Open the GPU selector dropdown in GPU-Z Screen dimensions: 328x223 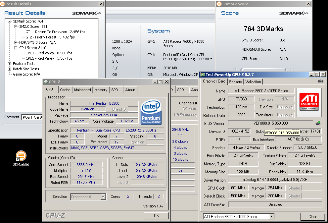(x=271, y=216)
